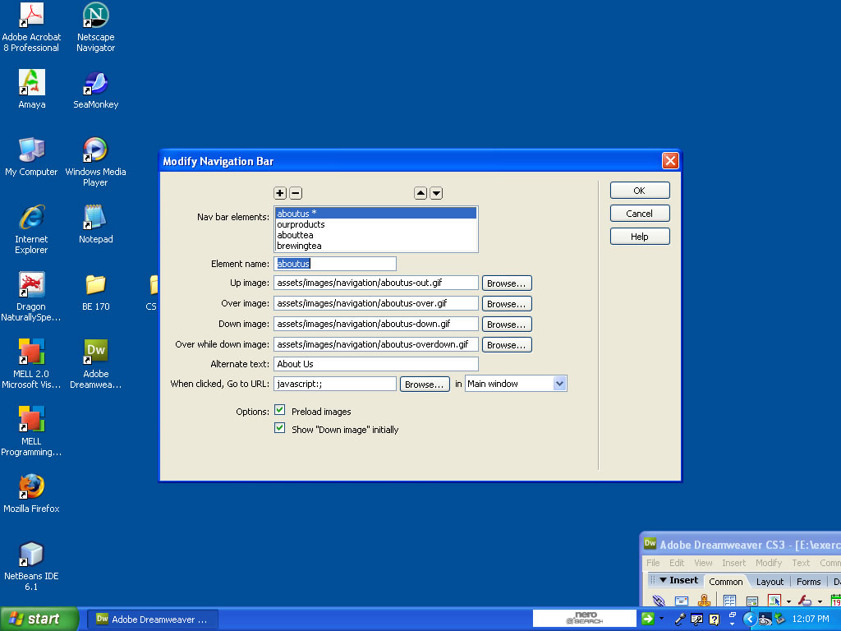Select ourproducts in Nav bar elements list
Screen dimensions: 841x631
(301, 224)
